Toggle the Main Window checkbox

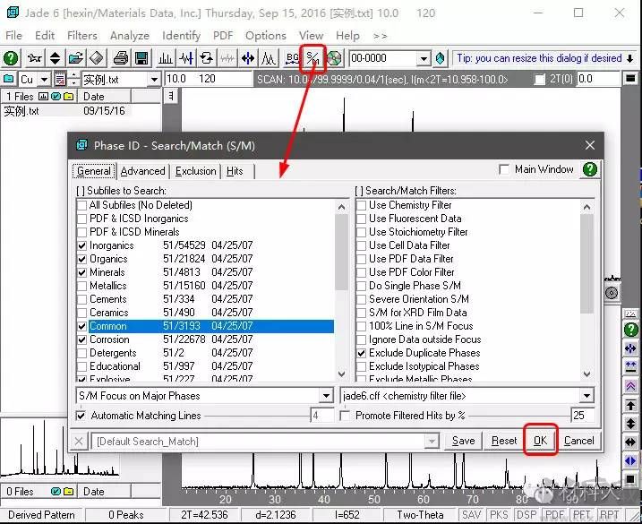[505, 169]
